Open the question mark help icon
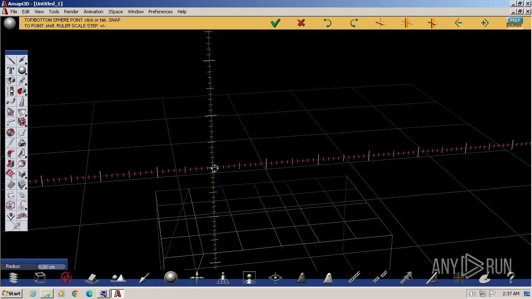This screenshot has height=299, width=532. 511,278
